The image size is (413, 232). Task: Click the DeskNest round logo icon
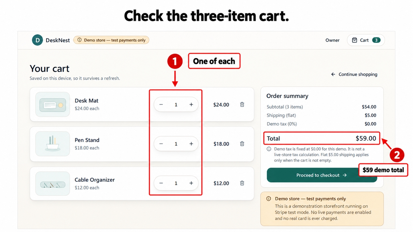coord(37,40)
